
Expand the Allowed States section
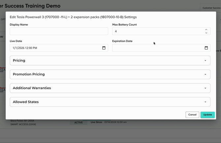click(x=110, y=102)
